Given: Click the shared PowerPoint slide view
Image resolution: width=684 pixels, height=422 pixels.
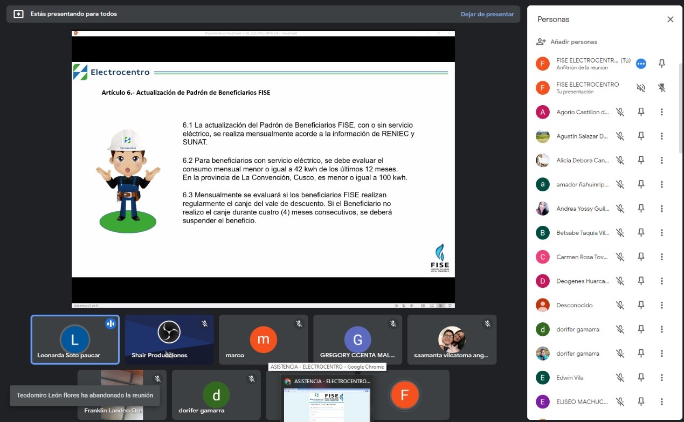Looking at the screenshot, I should tap(263, 169).
